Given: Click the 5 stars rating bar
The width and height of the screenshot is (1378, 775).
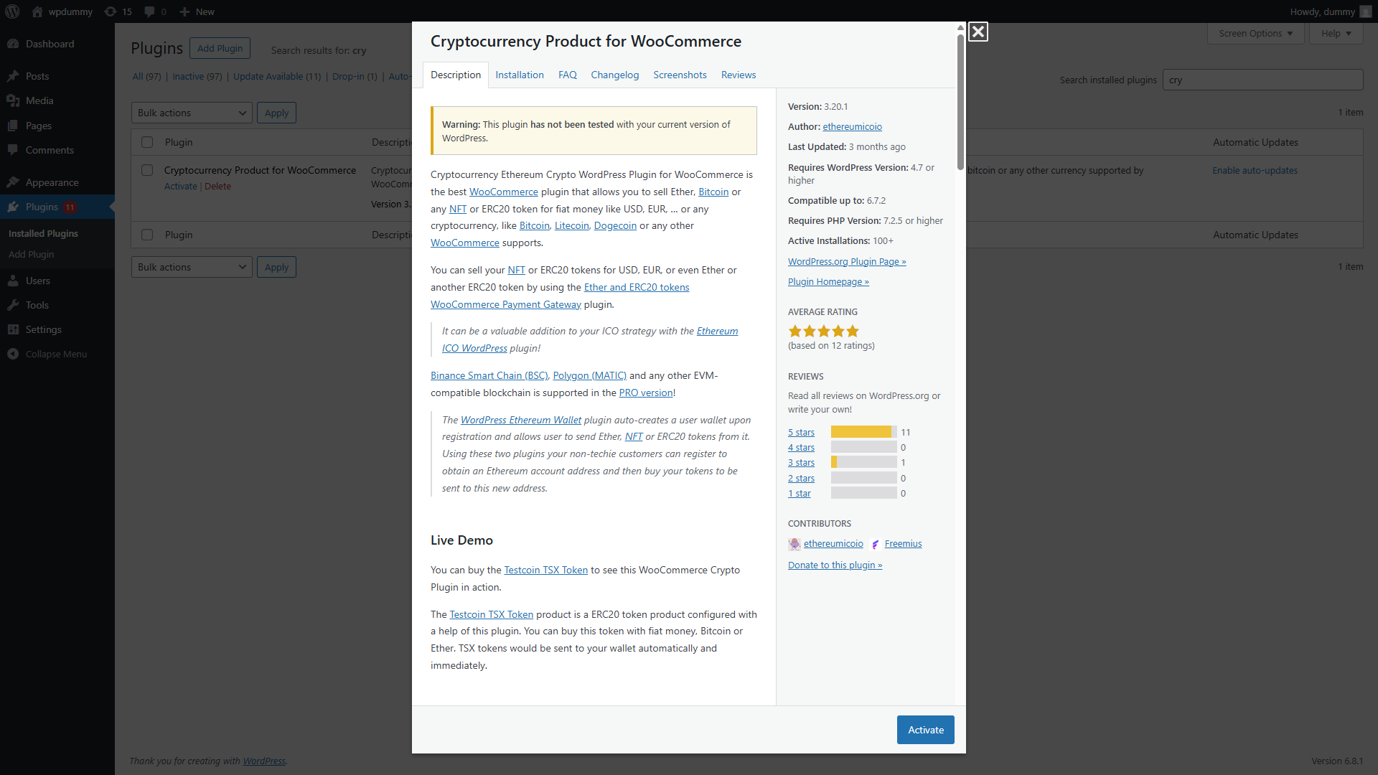Looking at the screenshot, I should point(864,432).
